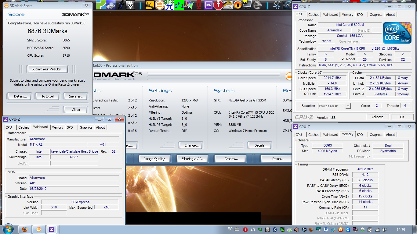Click the Model field M11x R2

tap(57, 144)
